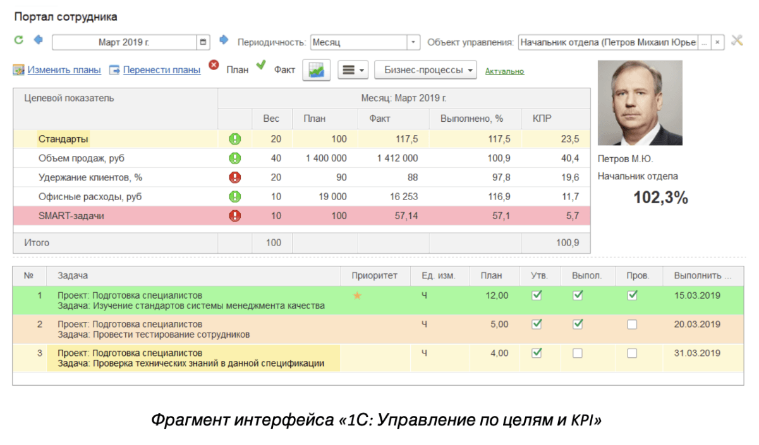Open the chart diagram button
The width and height of the screenshot is (759, 445).
click(317, 70)
